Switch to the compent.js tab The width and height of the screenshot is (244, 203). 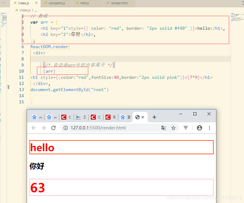(56, 3)
